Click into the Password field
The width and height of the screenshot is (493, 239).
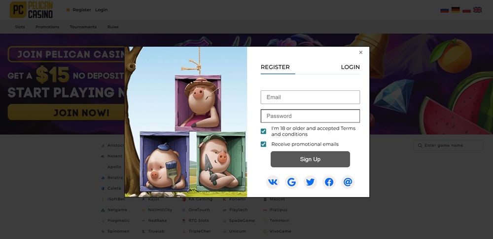click(x=310, y=116)
